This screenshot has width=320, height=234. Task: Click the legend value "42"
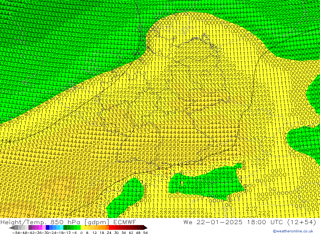(x=131, y=233)
